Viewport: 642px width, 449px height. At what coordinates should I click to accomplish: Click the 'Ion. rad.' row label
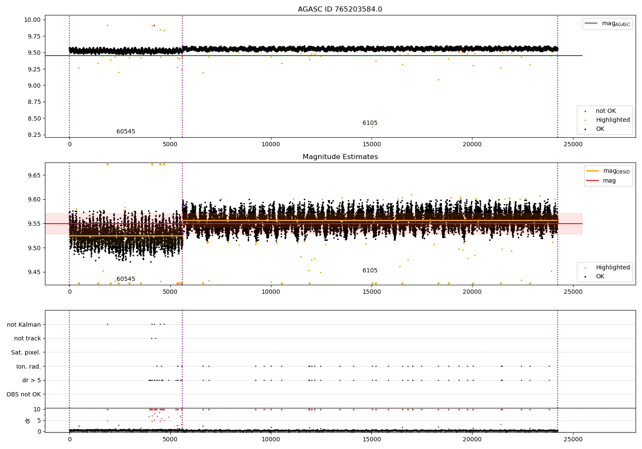click(29, 366)
